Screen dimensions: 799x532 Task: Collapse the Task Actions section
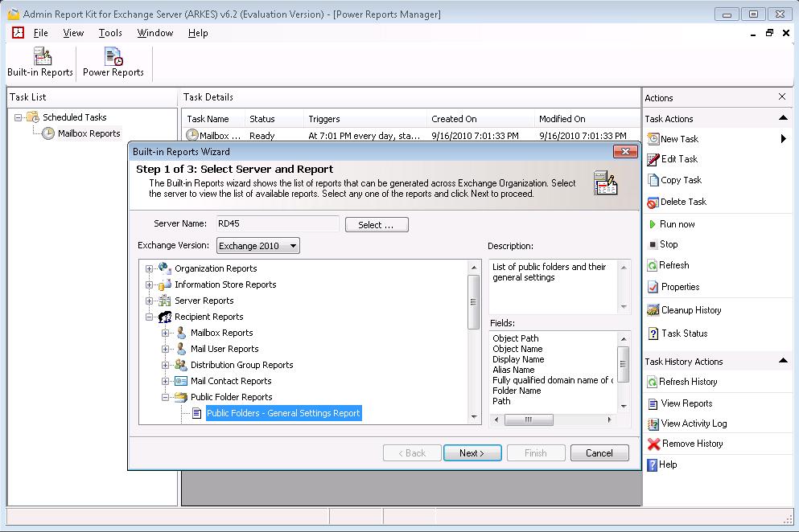783,119
